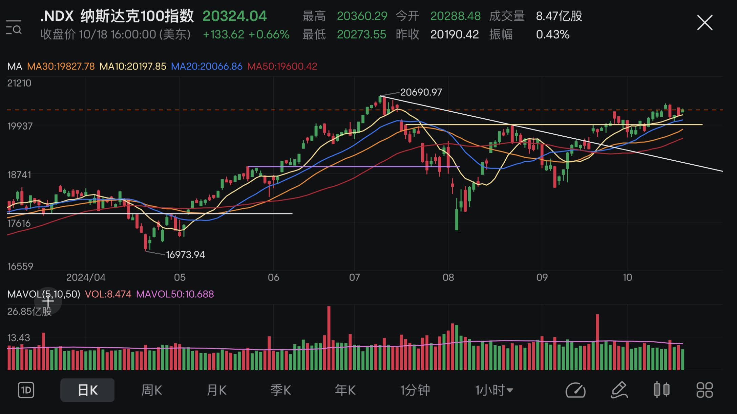Tap the 1D single-day view icon
737x414 pixels.
pos(26,390)
